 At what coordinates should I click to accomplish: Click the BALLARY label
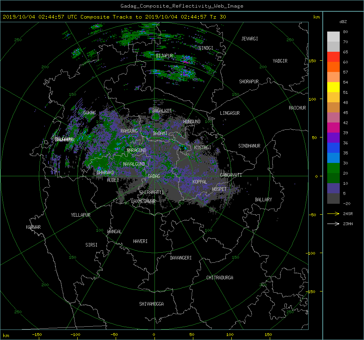click(263, 200)
